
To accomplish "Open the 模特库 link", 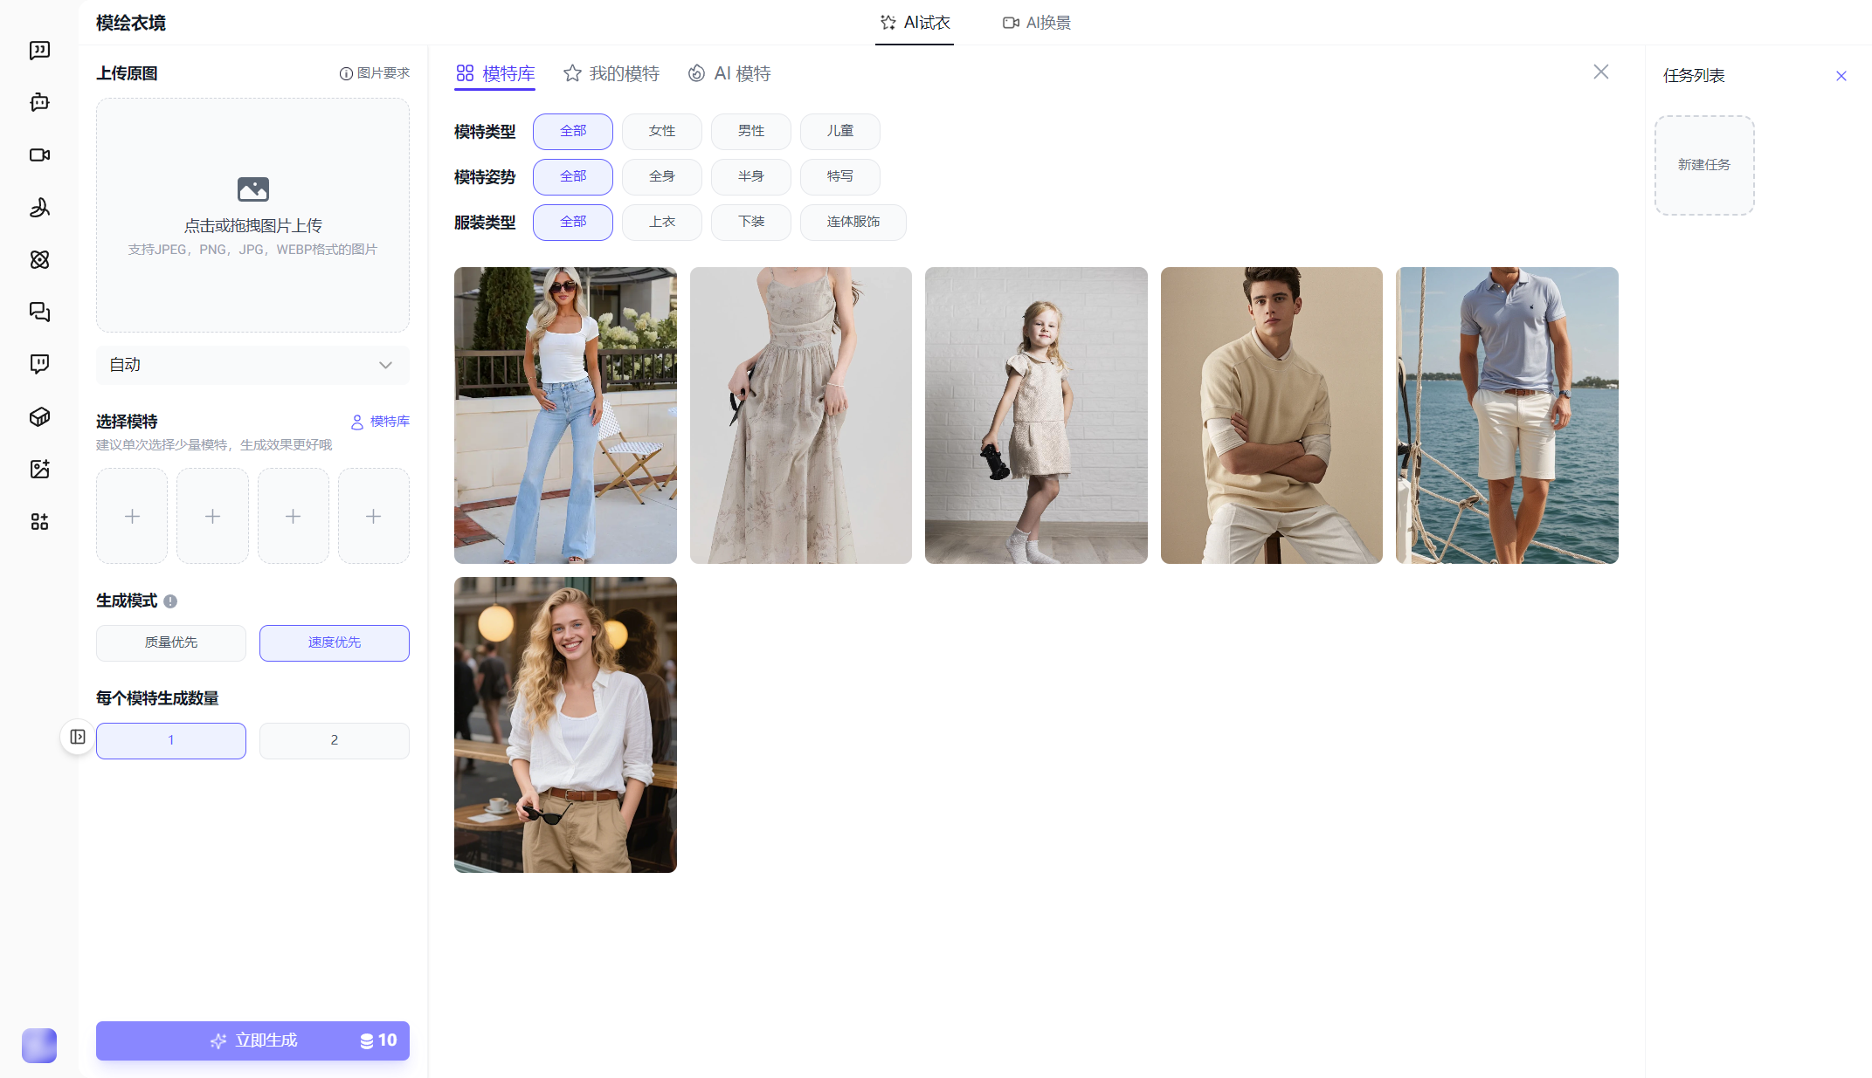I will point(380,422).
